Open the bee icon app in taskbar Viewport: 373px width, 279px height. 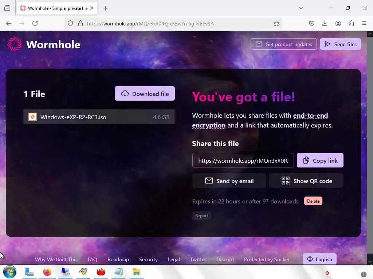pyautogui.click(x=83, y=272)
